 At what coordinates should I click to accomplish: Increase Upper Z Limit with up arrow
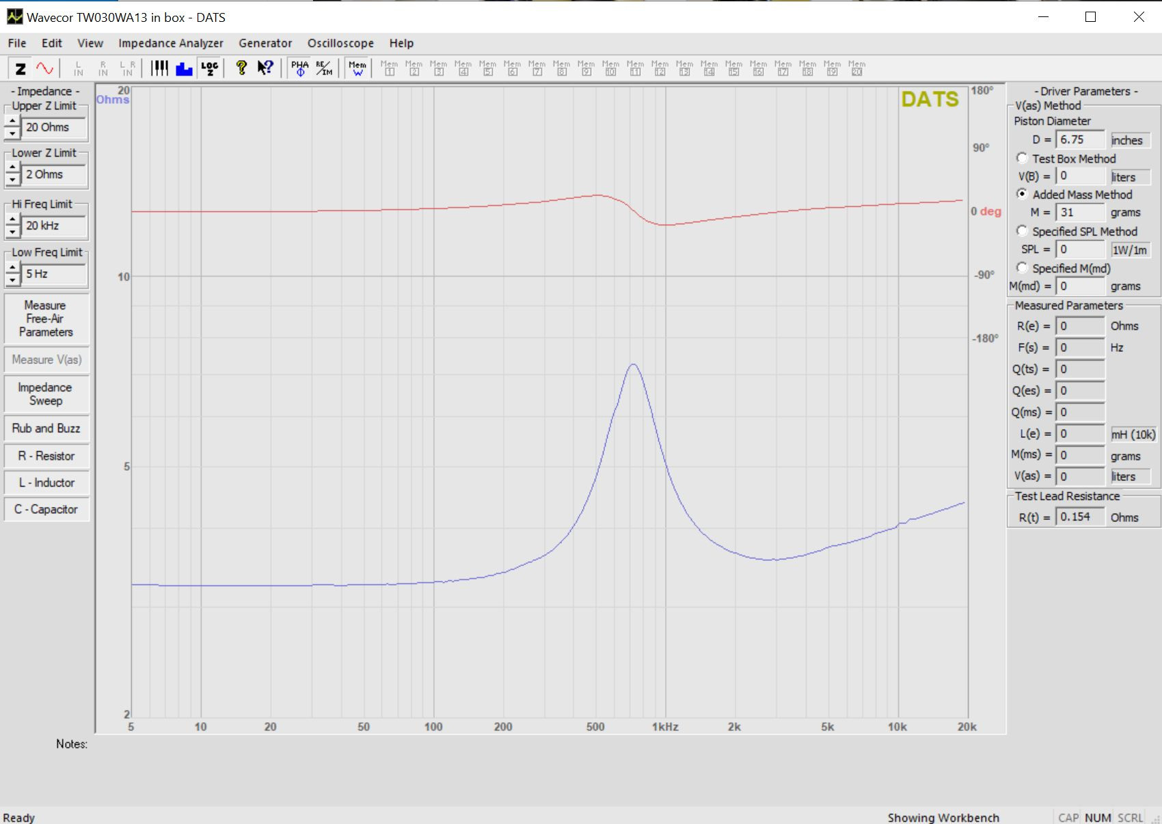[x=12, y=121]
